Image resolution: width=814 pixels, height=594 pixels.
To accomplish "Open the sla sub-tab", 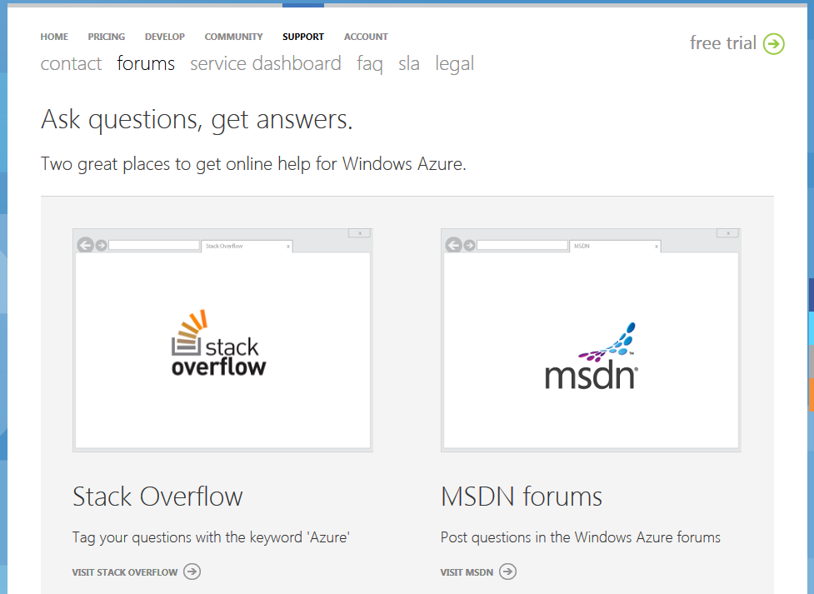I will (408, 63).
